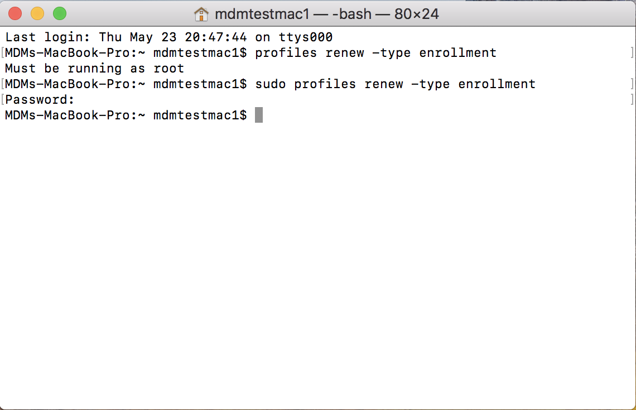Maximize the terminal with the green button
Screen dimensions: 636x410
[60, 14]
